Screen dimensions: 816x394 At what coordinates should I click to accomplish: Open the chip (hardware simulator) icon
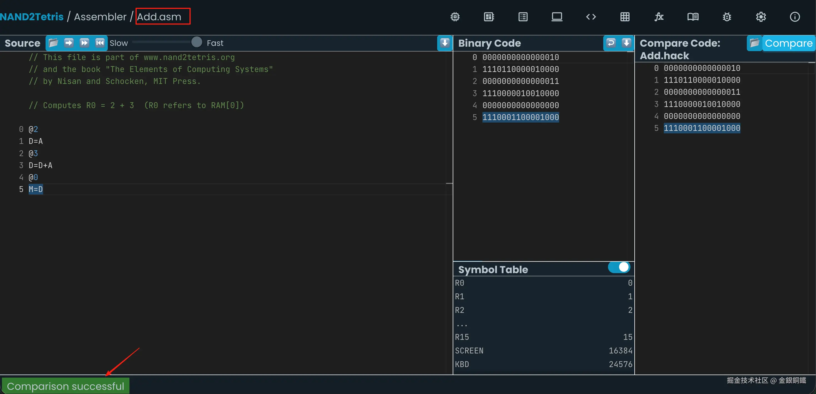[x=455, y=17]
